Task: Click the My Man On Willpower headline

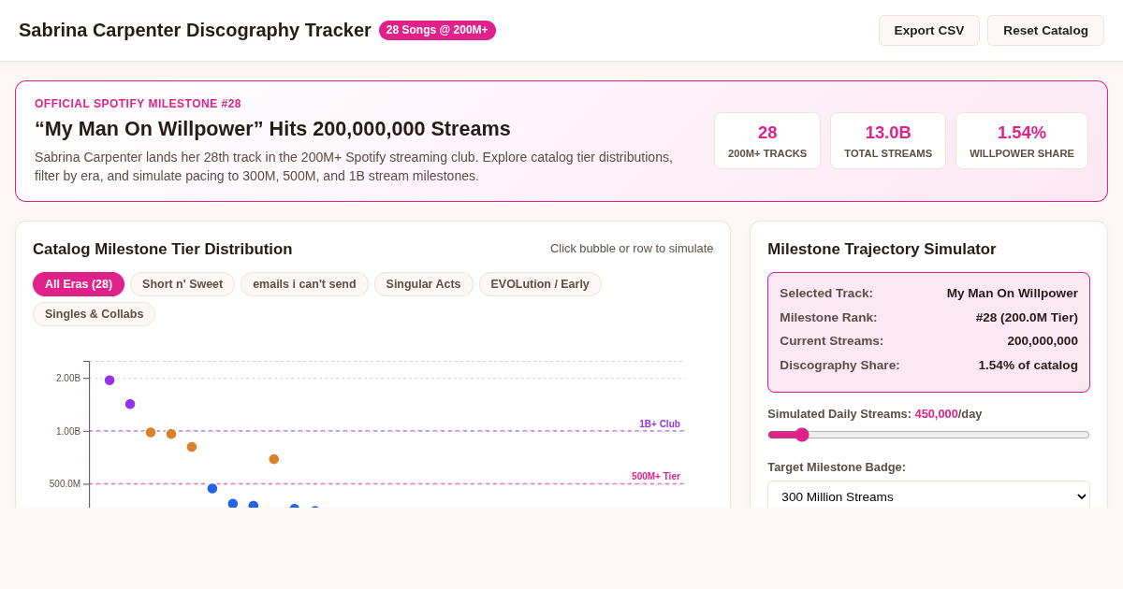Action: [272, 129]
